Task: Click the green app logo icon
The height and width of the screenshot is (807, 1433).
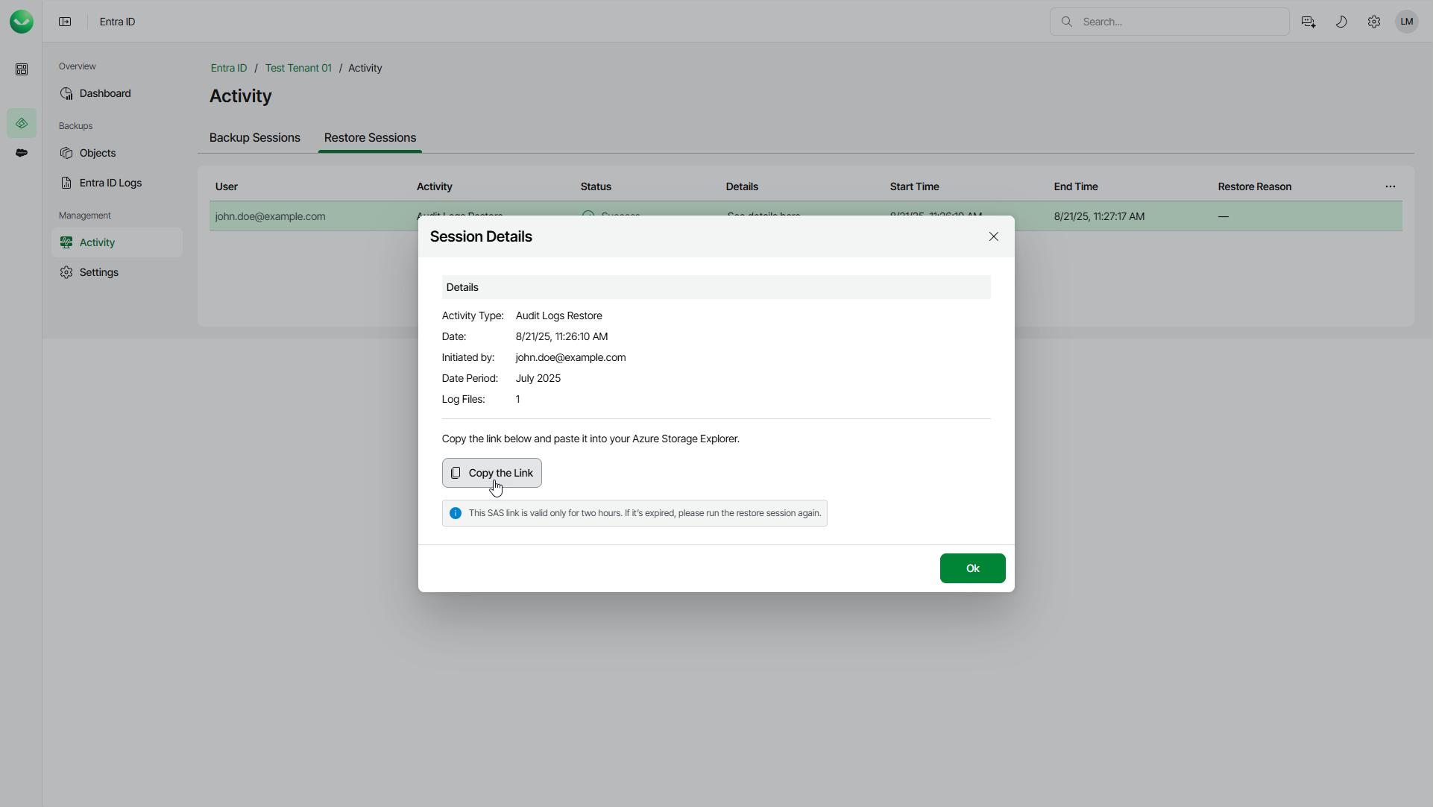Action: [22, 22]
